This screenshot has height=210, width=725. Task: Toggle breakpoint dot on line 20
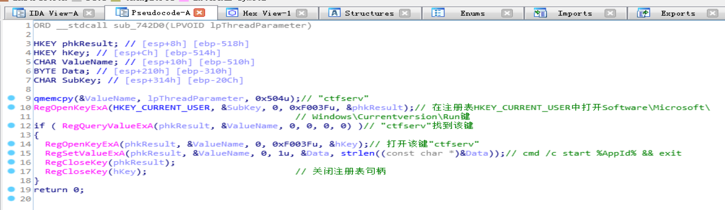coord(11,199)
